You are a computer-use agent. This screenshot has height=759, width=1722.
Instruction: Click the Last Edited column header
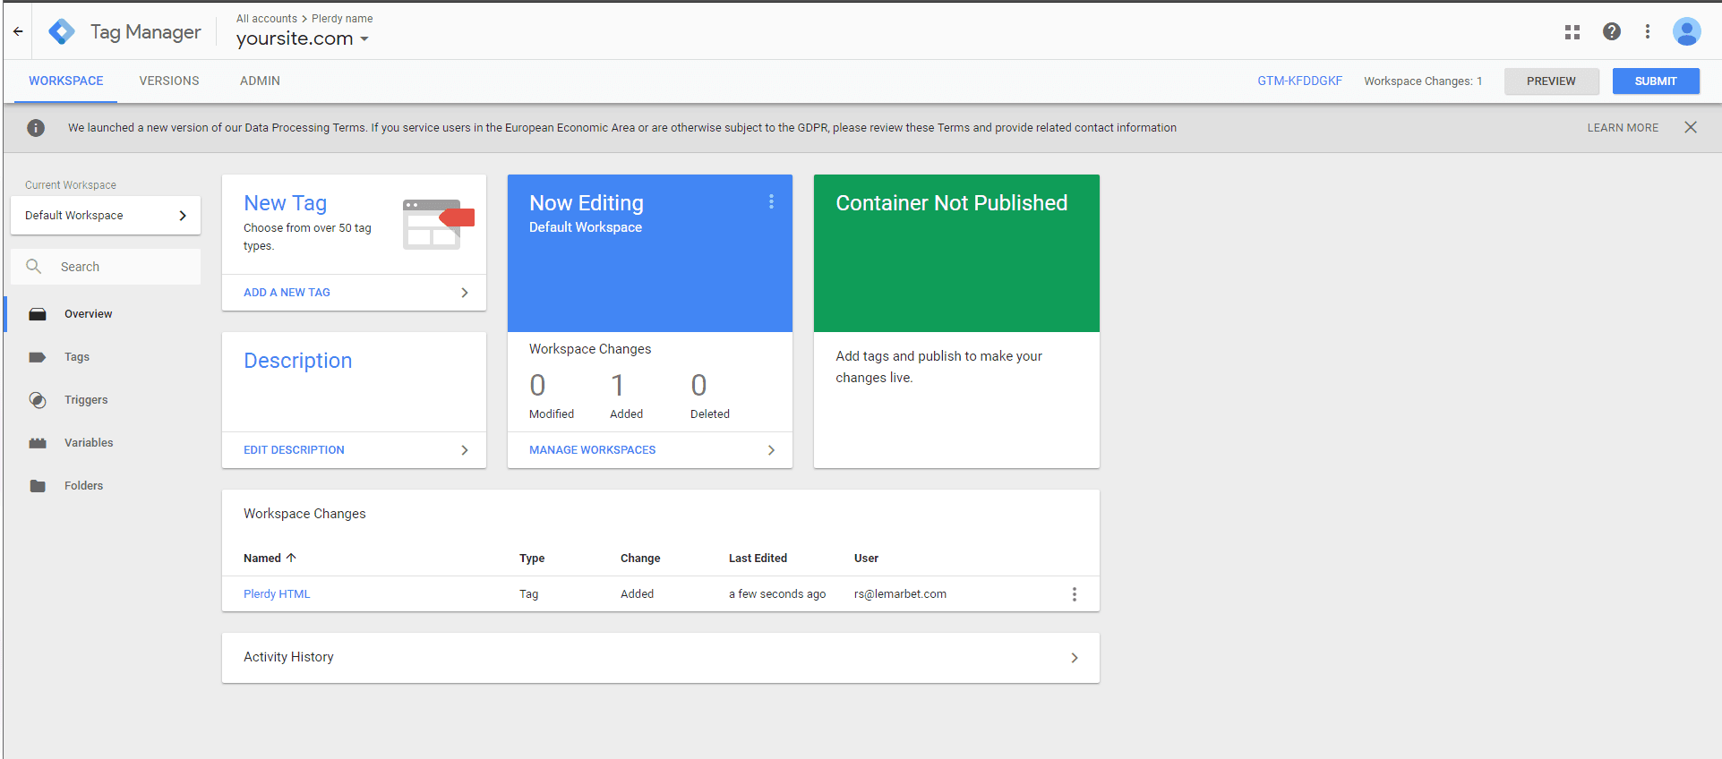758,559
